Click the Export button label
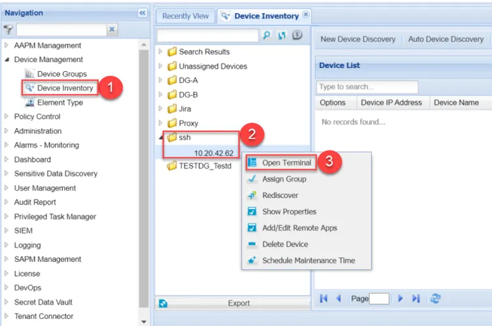The width and height of the screenshot is (492, 326). 239,303
